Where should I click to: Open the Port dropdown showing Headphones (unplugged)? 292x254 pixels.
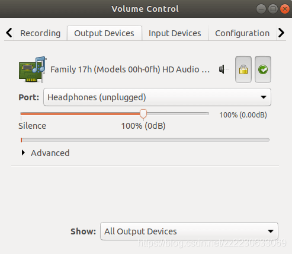click(157, 97)
